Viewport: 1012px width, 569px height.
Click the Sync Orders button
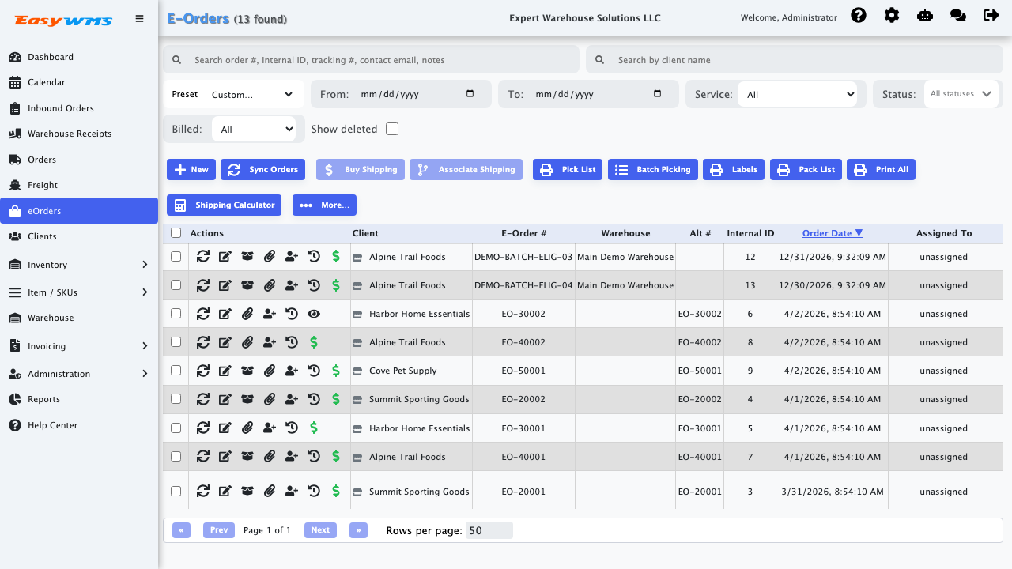[x=262, y=169]
